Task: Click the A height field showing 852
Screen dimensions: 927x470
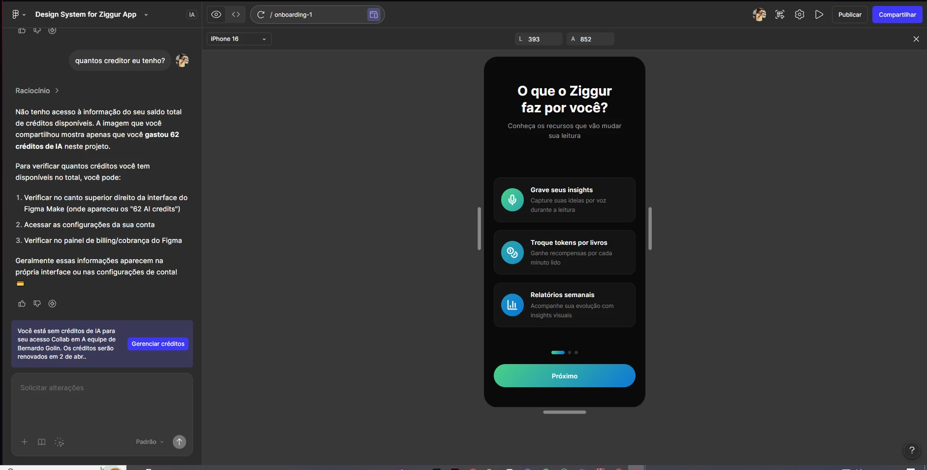Action: [590, 39]
